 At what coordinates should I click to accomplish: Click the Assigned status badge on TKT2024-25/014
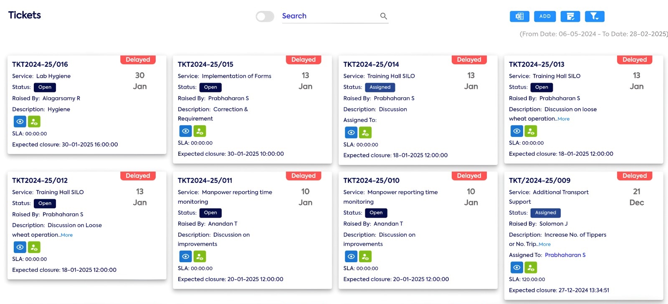click(380, 87)
